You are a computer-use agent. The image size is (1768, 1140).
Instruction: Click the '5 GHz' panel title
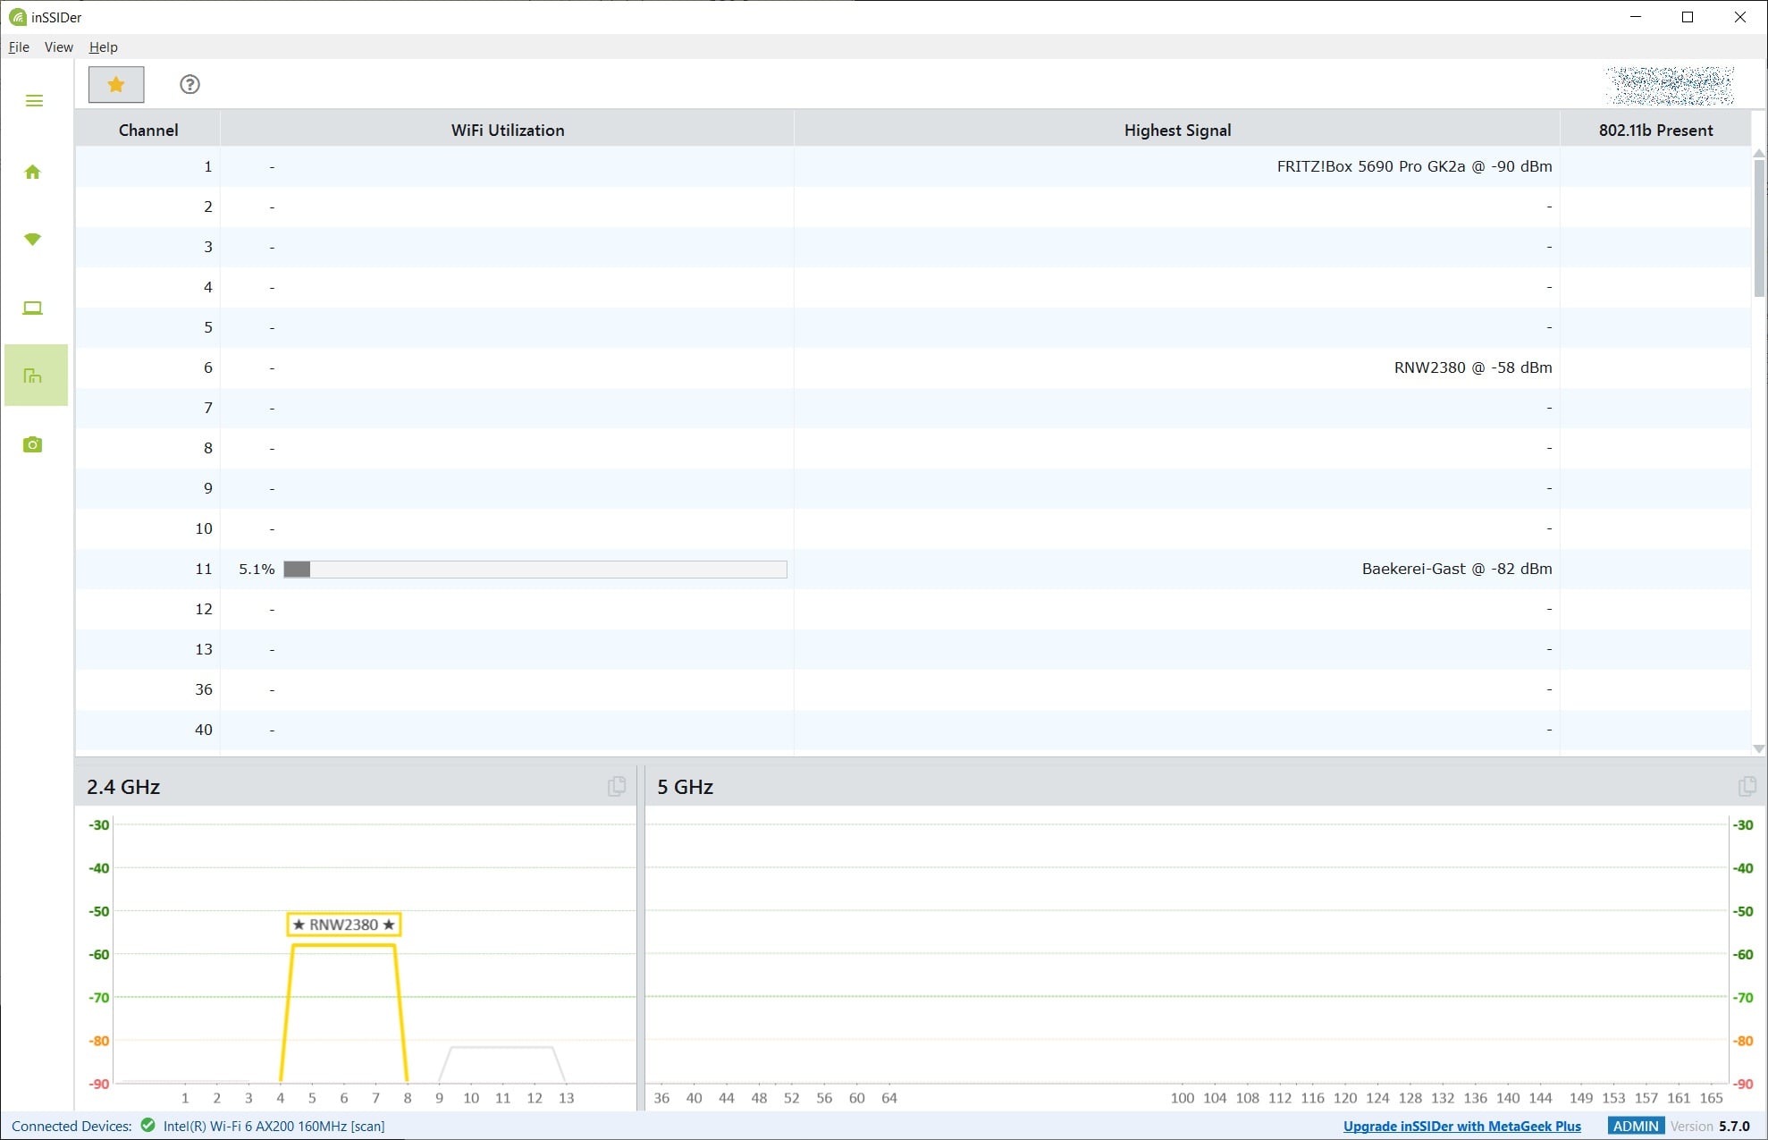coord(685,787)
